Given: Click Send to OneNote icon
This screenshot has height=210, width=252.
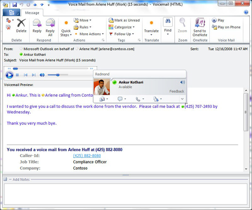Looking at the screenshot, I should pos(199,26).
